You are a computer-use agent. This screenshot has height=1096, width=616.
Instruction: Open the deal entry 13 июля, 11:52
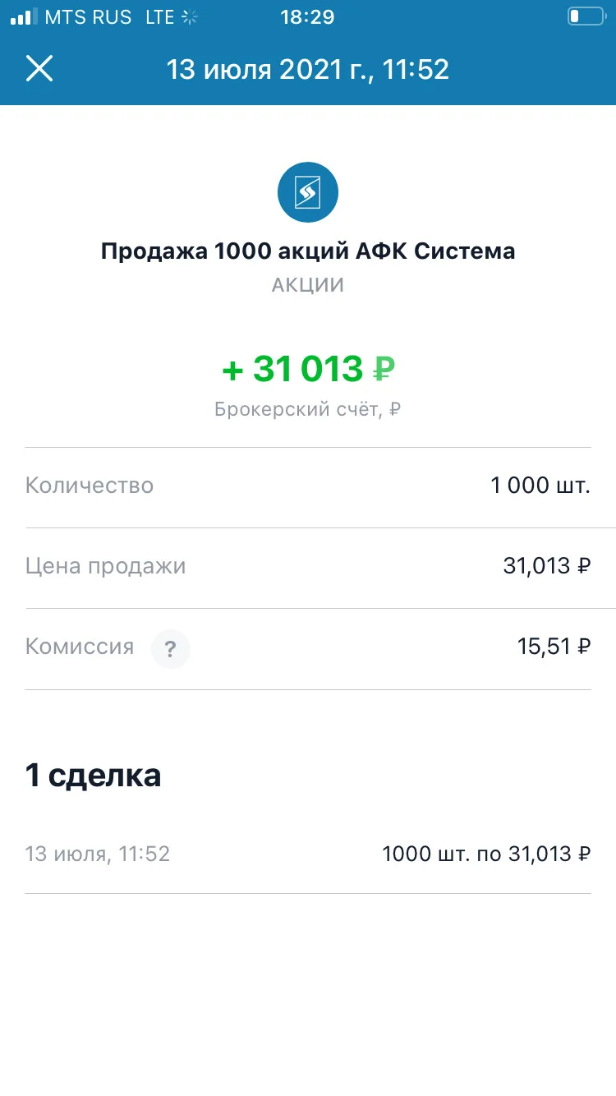click(308, 854)
